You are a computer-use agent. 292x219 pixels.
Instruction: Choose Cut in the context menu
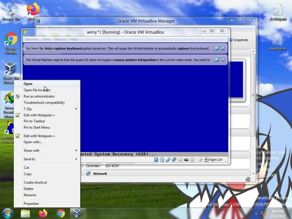(47, 168)
